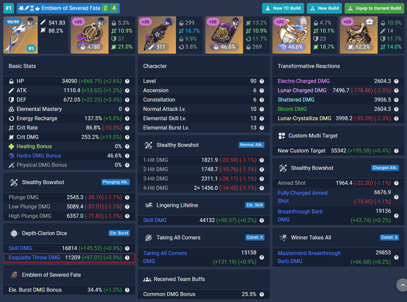Click the Custom Multi Target header
The width and height of the screenshot is (407, 302).
coord(338,136)
